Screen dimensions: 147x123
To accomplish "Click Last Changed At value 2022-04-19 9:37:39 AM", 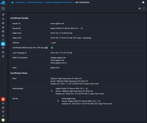I will point(61,53).
